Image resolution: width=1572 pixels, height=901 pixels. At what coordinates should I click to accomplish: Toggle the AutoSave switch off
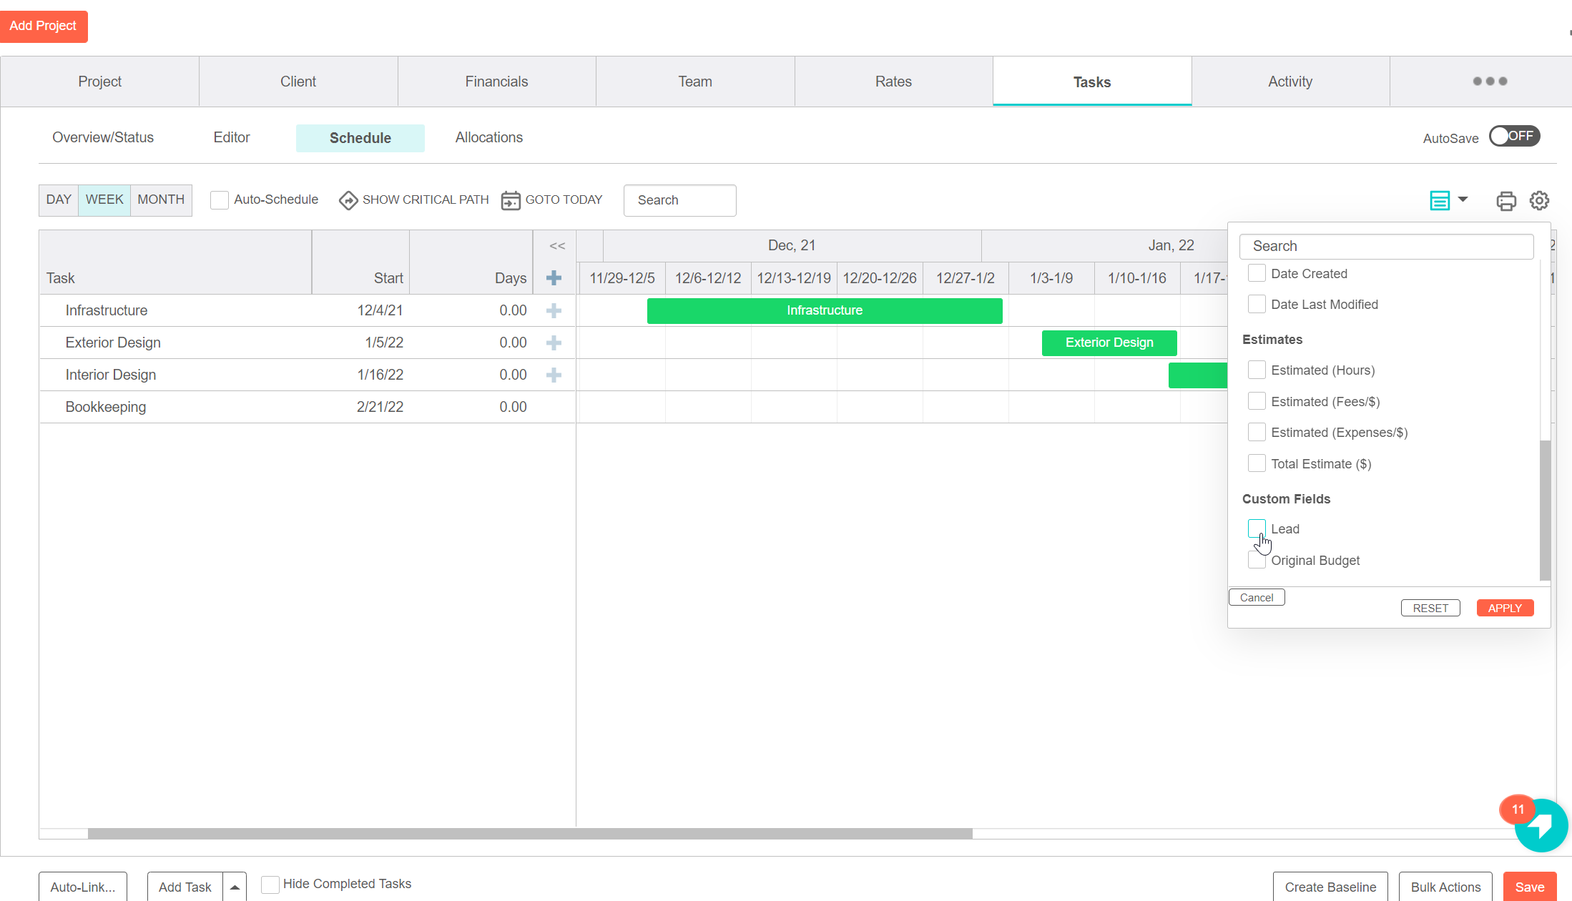pyautogui.click(x=1511, y=136)
